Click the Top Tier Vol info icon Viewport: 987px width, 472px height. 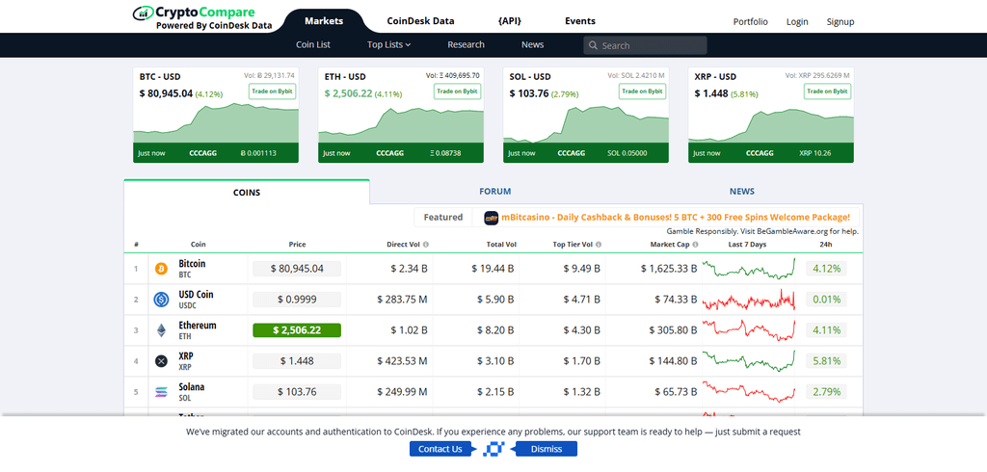coord(598,245)
